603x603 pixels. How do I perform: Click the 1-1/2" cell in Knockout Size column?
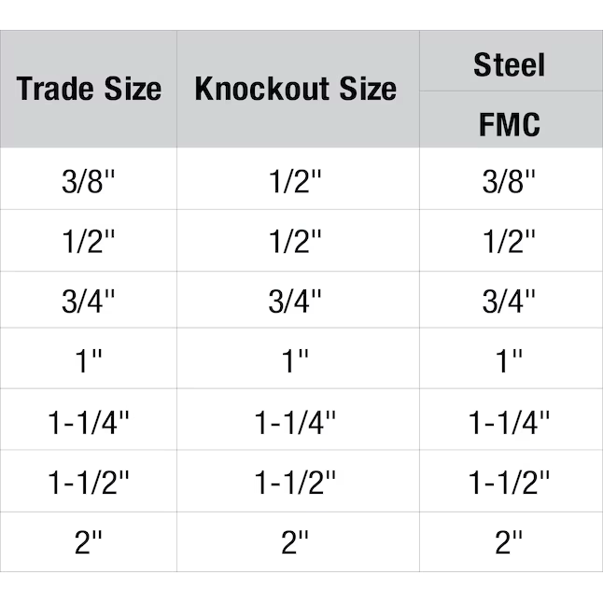(x=296, y=482)
